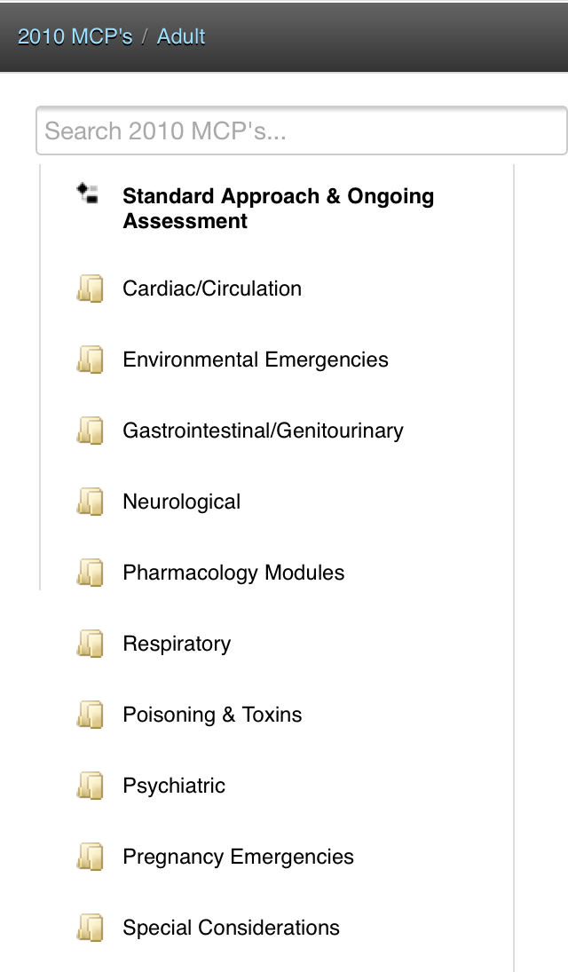This screenshot has height=972, width=568.
Task: Click the Gastrointestinal/Genitourinary folder icon
Action: [x=90, y=431]
